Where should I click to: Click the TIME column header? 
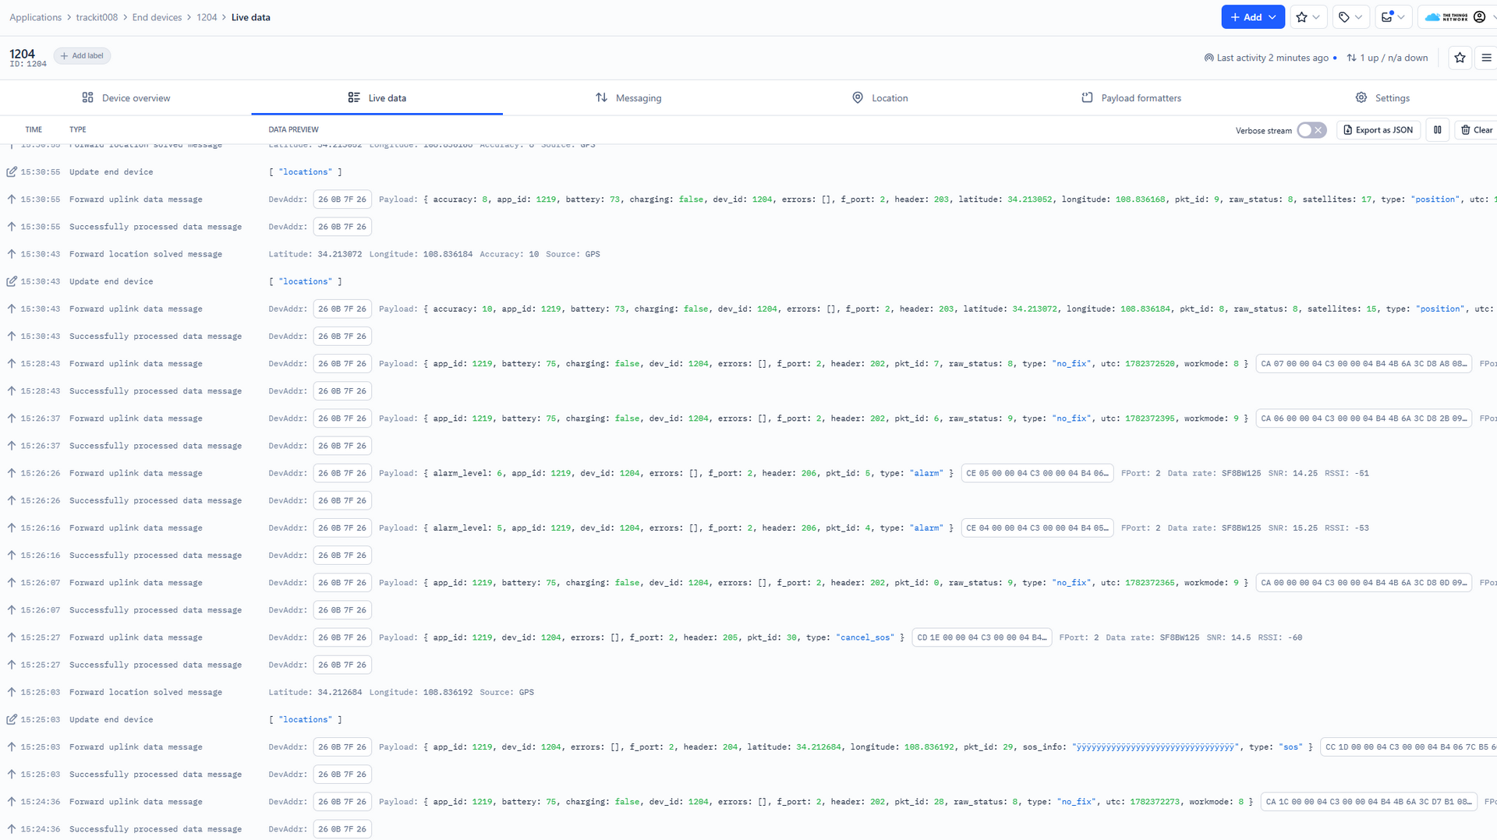[34, 129]
